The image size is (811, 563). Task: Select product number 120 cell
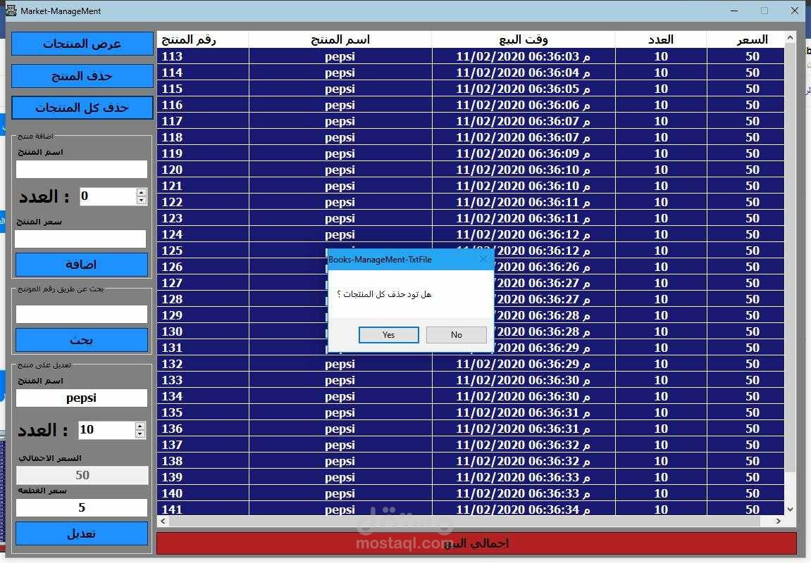click(x=203, y=170)
